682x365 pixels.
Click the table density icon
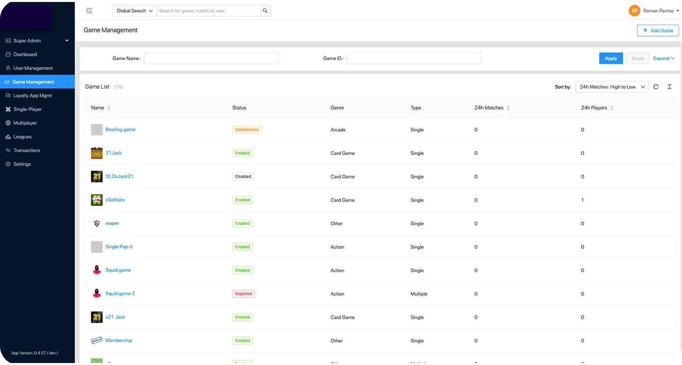(669, 87)
